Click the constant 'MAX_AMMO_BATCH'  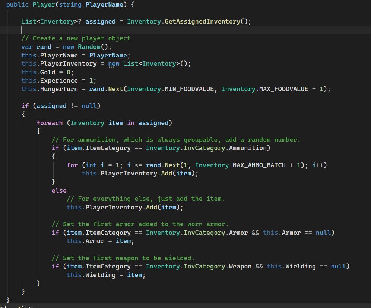(x=259, y=165)
